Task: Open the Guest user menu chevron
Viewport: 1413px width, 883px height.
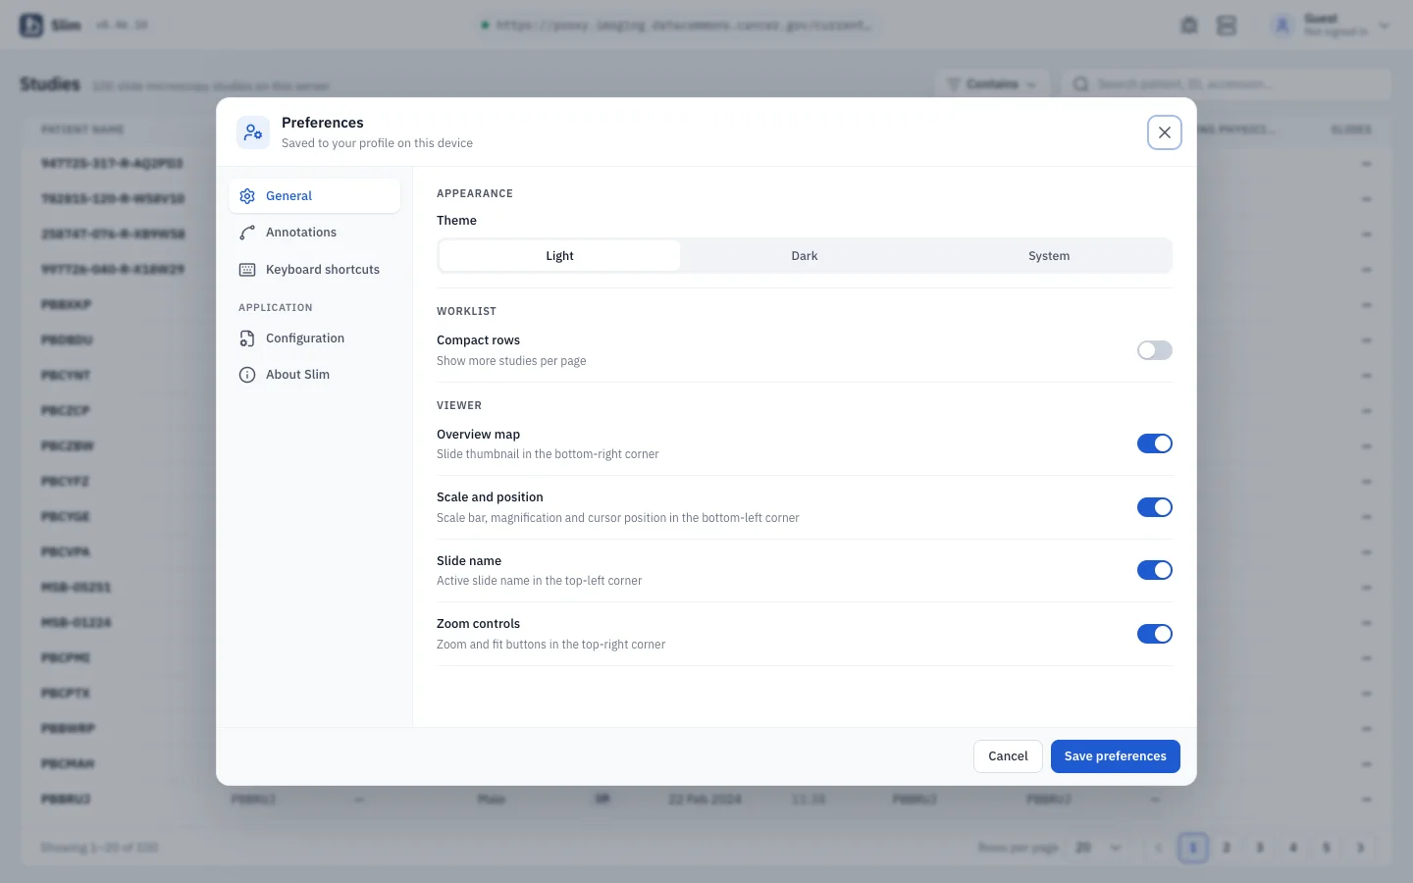Action: pyautogui.click(x=1384, y=26)
